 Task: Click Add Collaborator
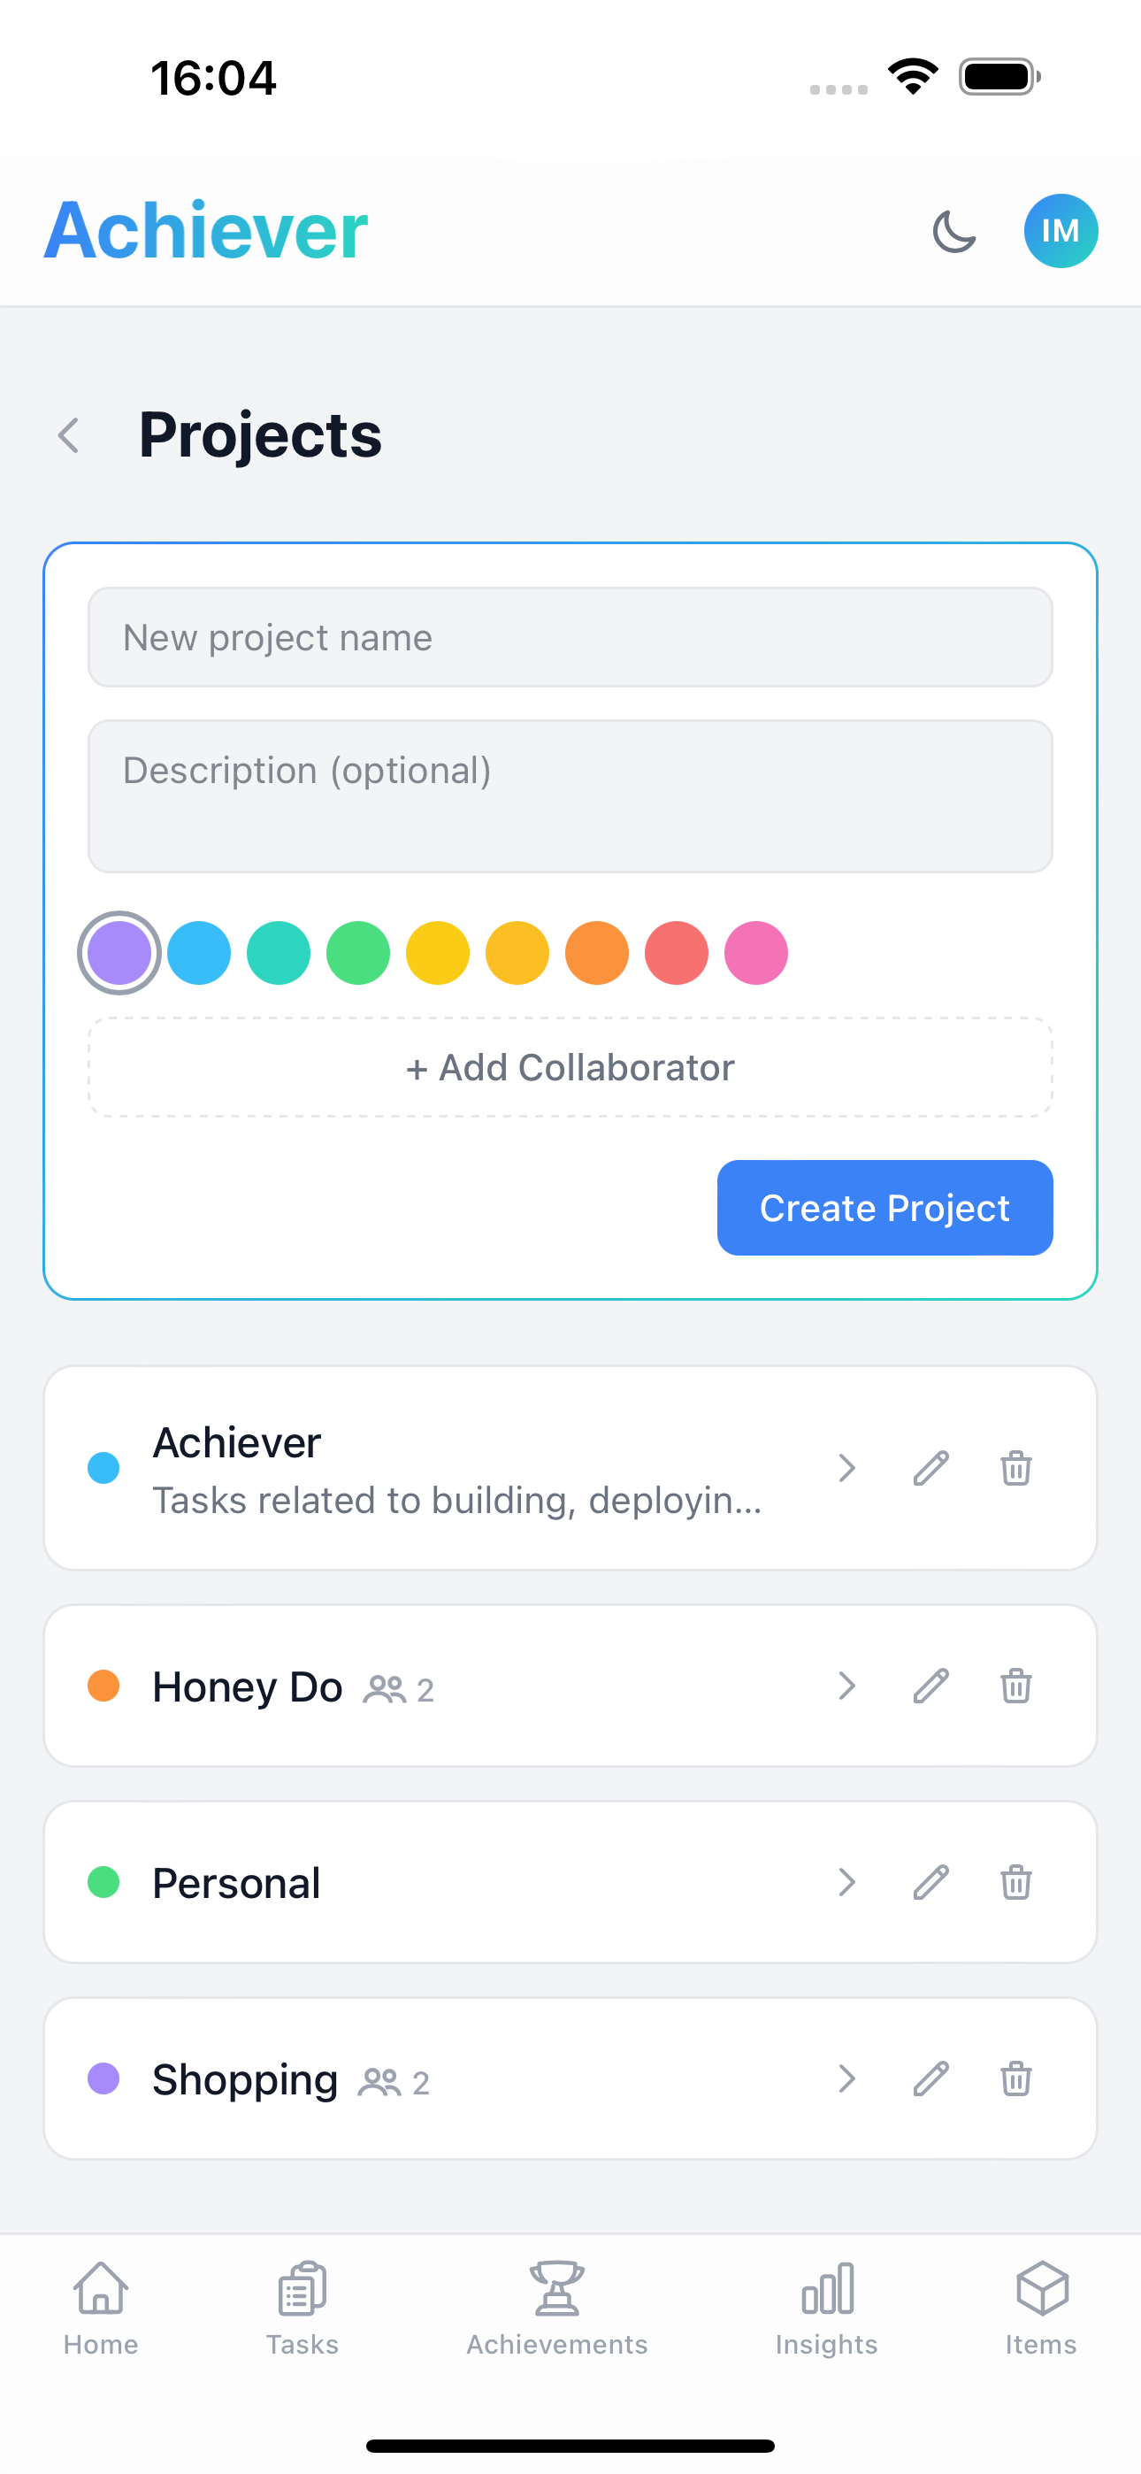click(x=570, y=1067)
